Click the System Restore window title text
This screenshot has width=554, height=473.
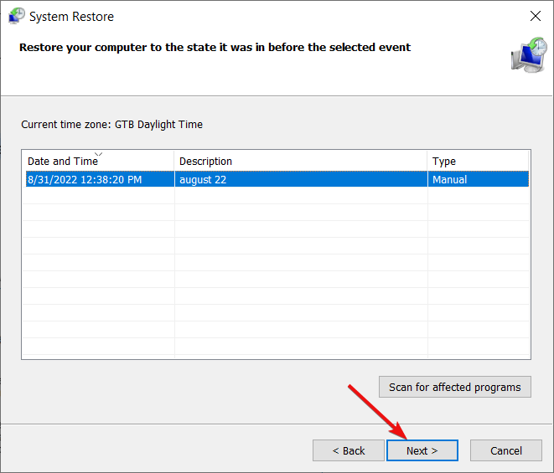(x=71, y=17)
